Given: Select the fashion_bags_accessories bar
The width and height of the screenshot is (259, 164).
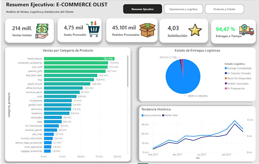Looking at the screenshot, I should [x=48, y=143].
